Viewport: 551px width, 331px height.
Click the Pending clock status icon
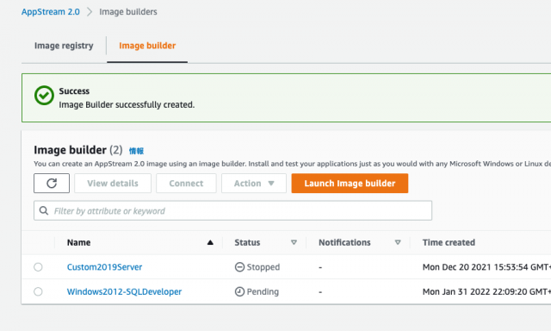click(x=239, y=291)
